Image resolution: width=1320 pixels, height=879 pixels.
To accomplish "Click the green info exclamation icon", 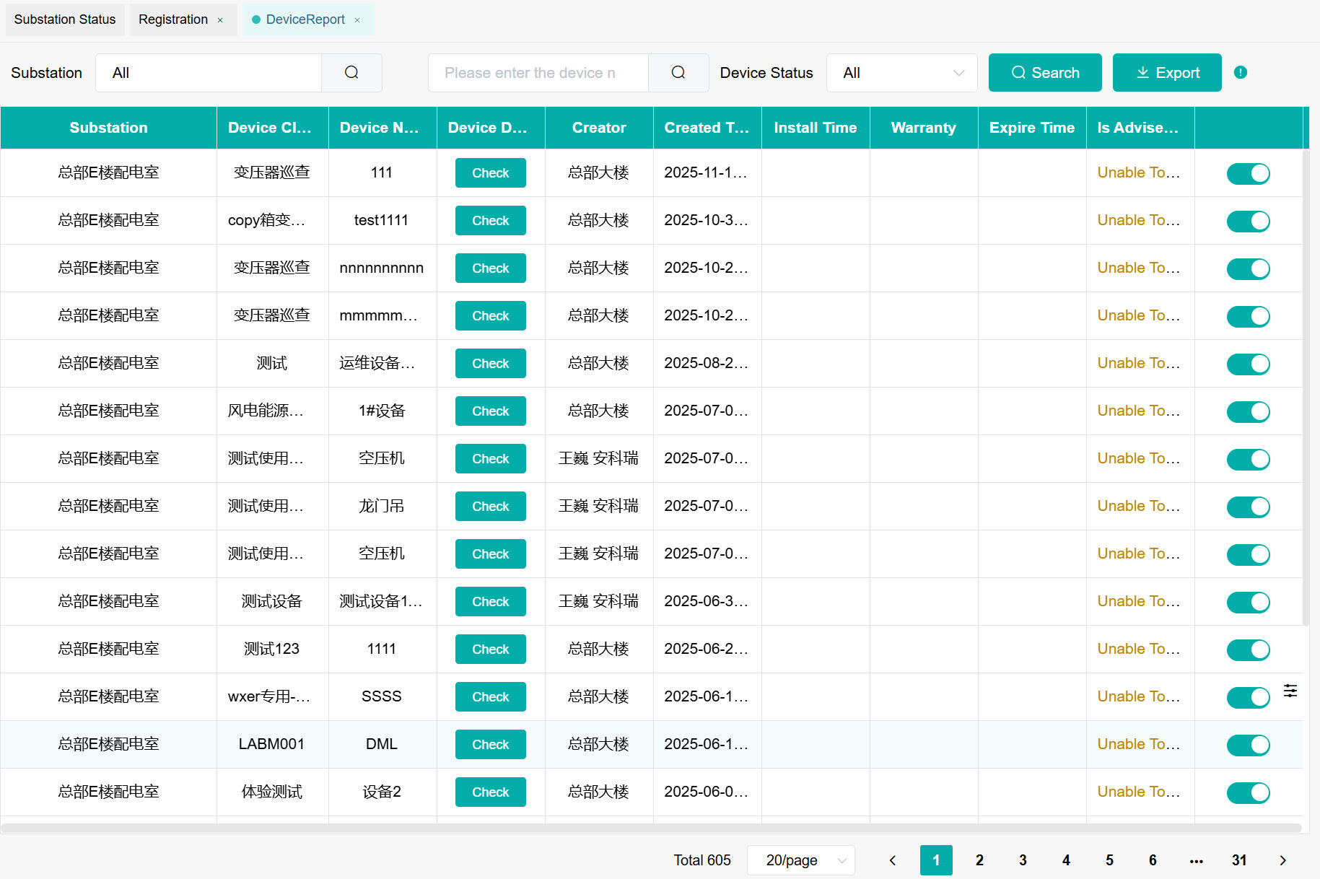I will (1240, 72).
